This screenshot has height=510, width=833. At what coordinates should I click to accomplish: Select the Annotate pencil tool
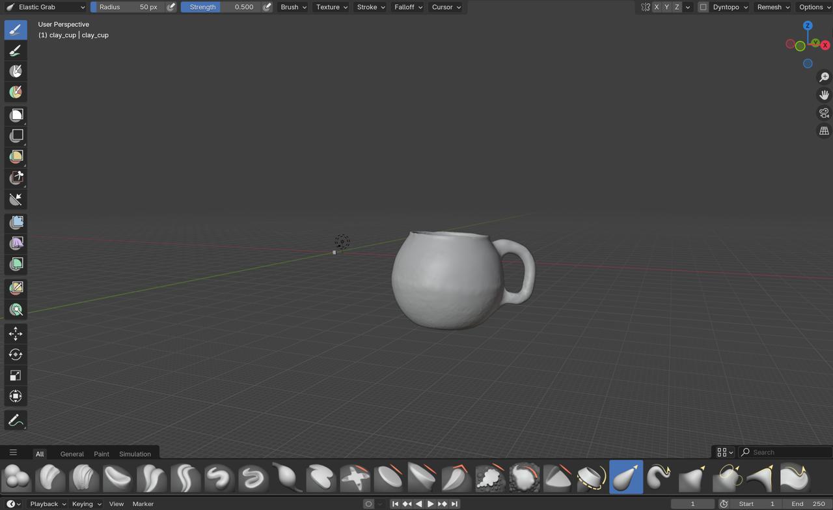16,420
